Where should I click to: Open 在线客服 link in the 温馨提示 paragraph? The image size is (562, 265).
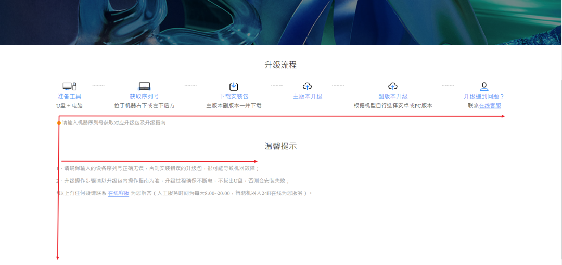tap(119, 193)
